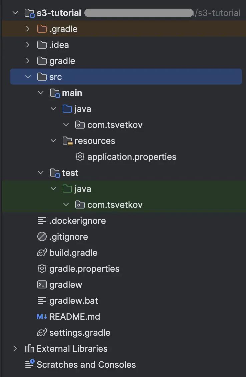Open the .gitignore file
This screenshot has height=377, width=246.
tap(69, 237)
